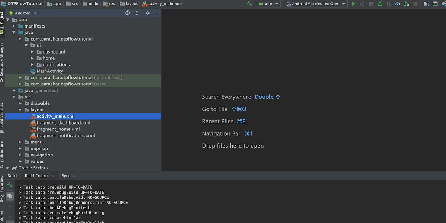This screenshot has height=223, width=446.
Task: Run the app configuration
Action: click(x=353, y=4)
